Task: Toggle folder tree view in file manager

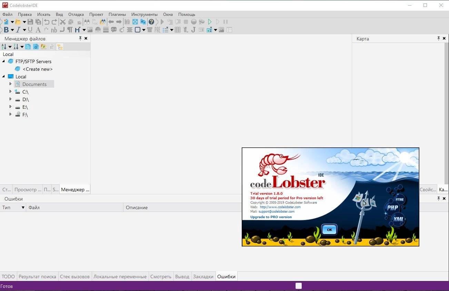Action: click(x=60, y=47)
